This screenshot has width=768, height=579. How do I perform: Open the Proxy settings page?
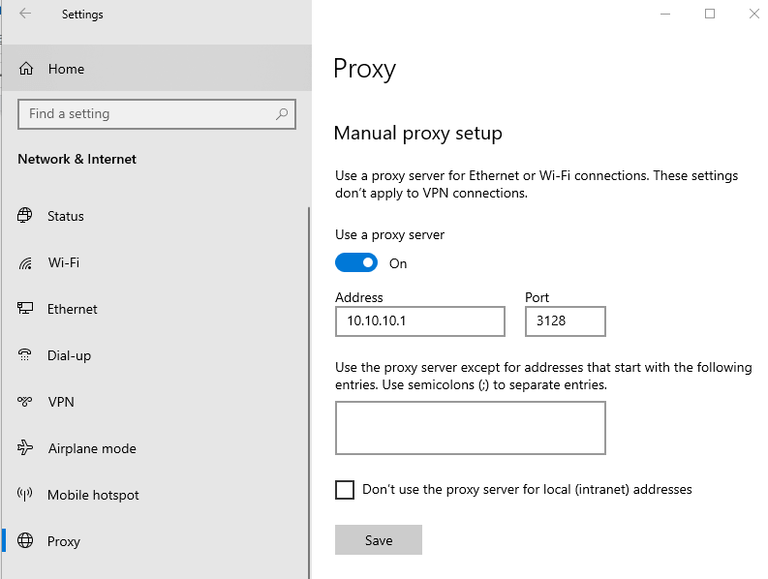pos(64,541)
